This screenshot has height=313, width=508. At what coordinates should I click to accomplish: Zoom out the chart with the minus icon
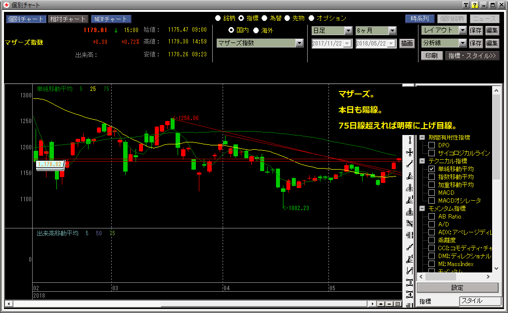pyautogui.click(x=389, y=304)
